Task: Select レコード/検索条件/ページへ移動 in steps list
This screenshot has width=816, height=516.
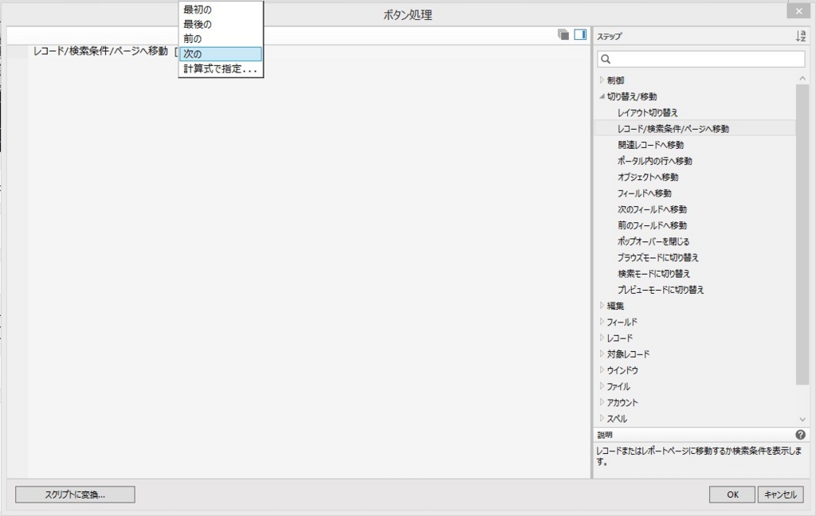Action: 695,128
